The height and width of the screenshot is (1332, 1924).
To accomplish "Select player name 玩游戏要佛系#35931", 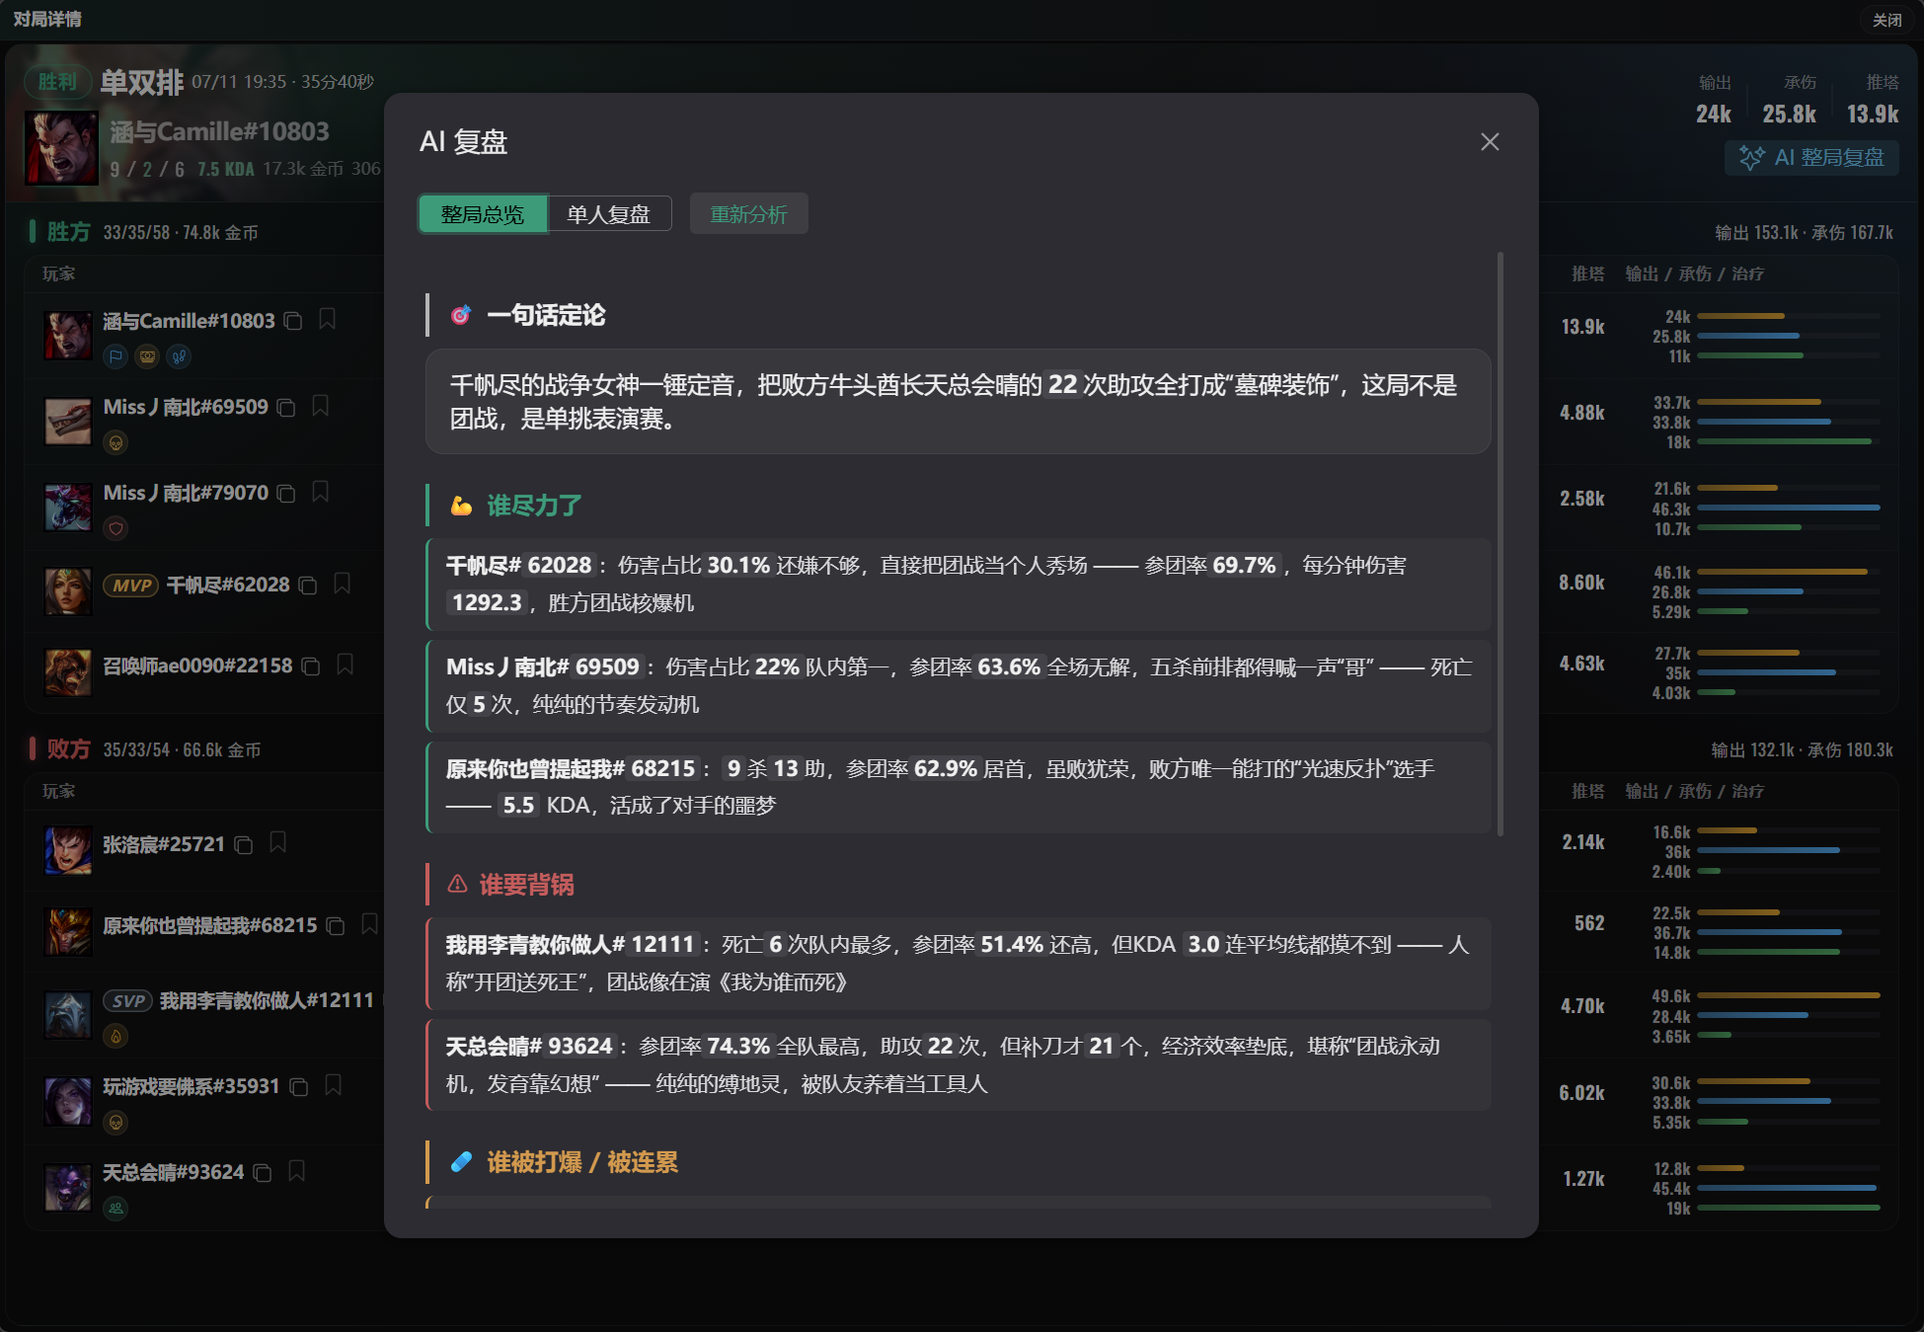I will (192, 1087).
